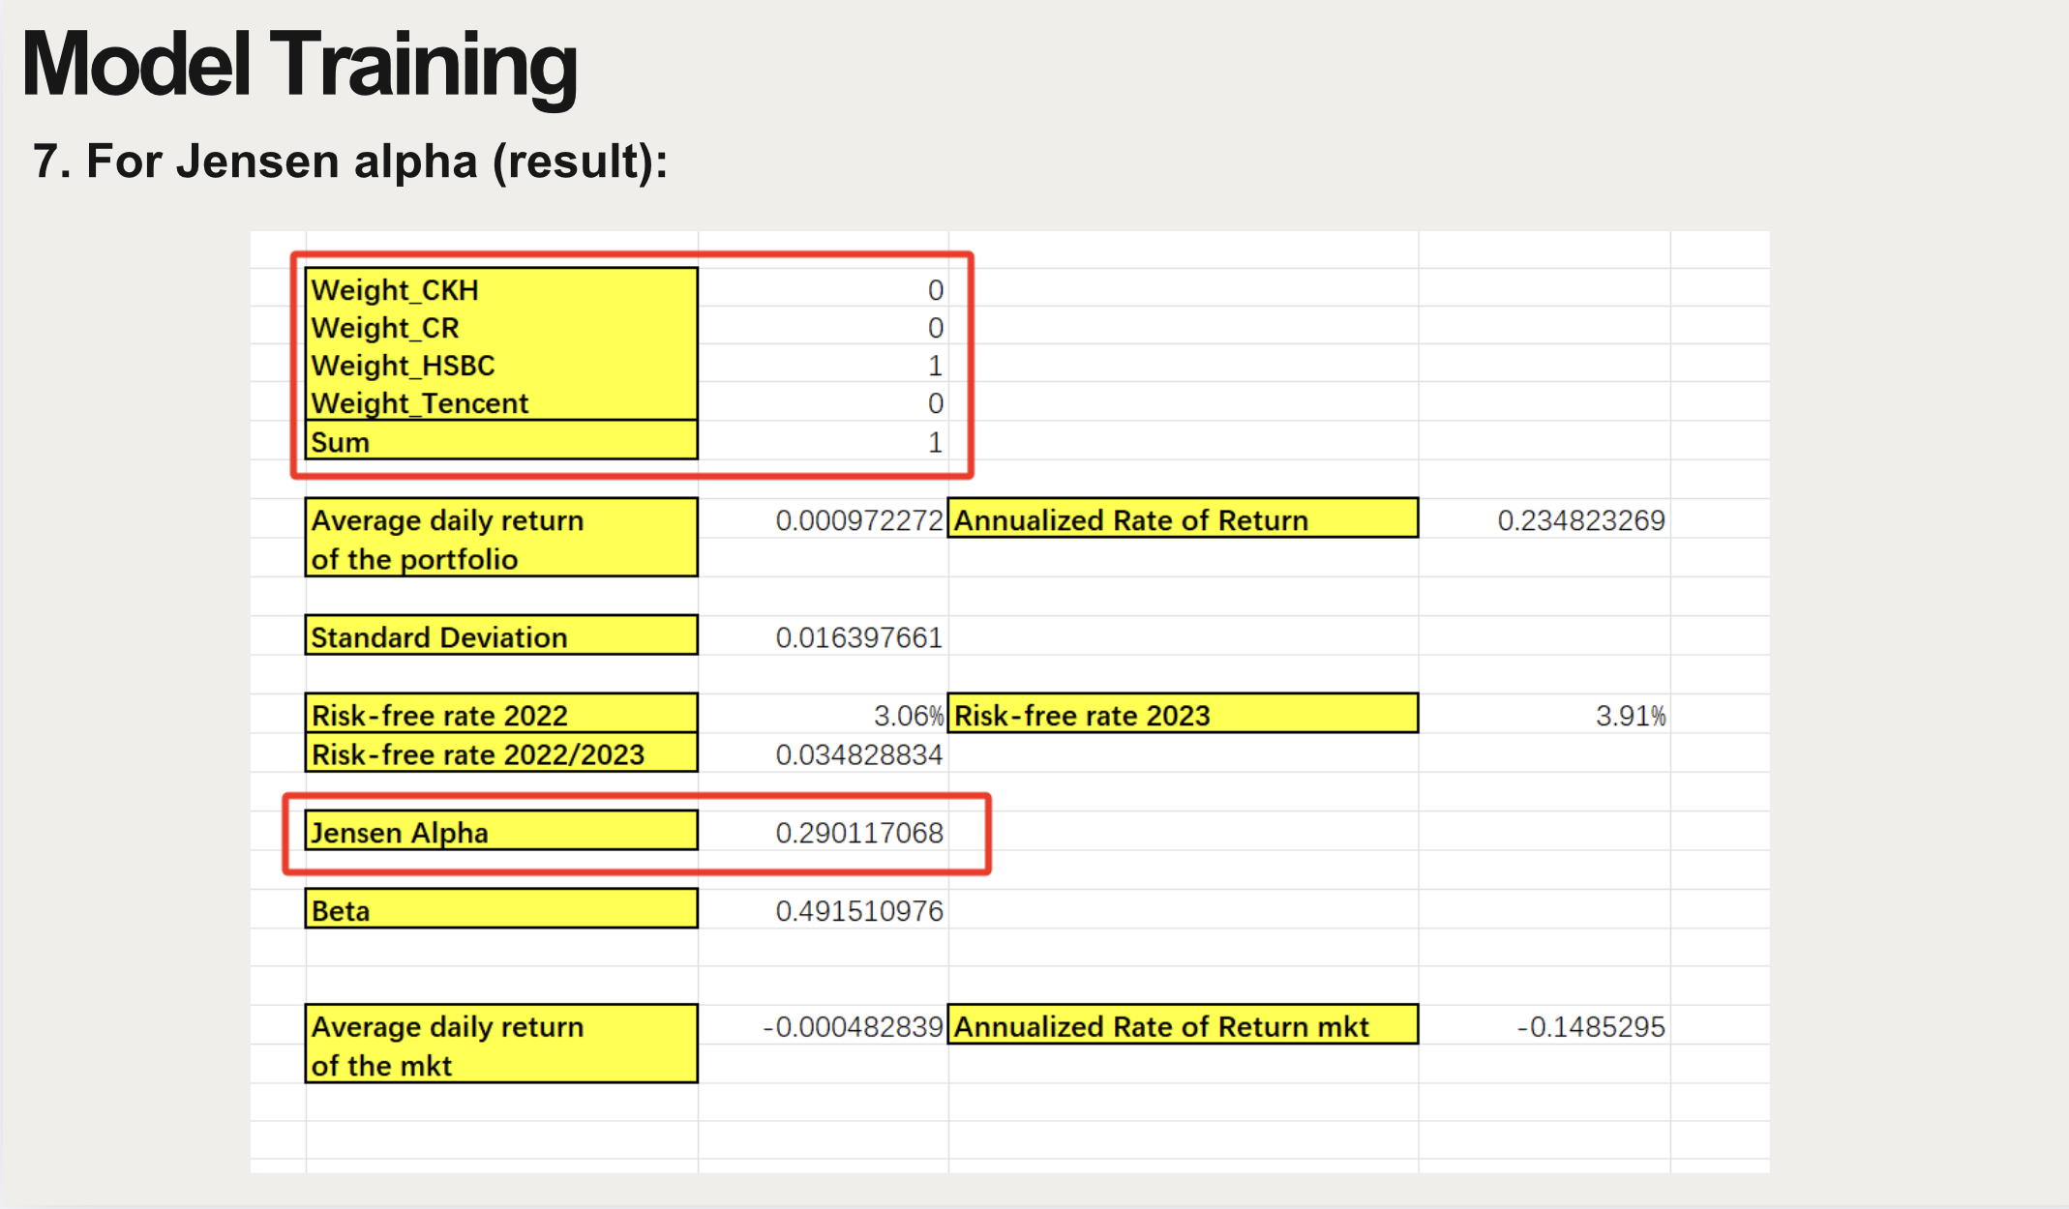Click the 0.234823269 value cell
Image resolution: width=2069 pixels, height=1209 pixels.
(1580, 520)
